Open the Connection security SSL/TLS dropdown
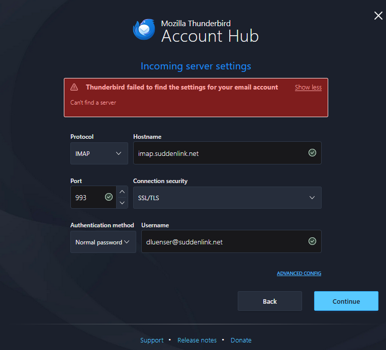The image size is (386, 350). click(227, 198)
